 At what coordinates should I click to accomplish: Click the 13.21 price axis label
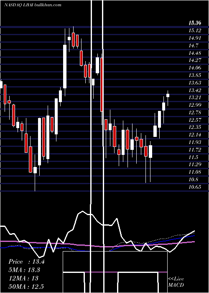pyautogui.click(x=195, y=98)
